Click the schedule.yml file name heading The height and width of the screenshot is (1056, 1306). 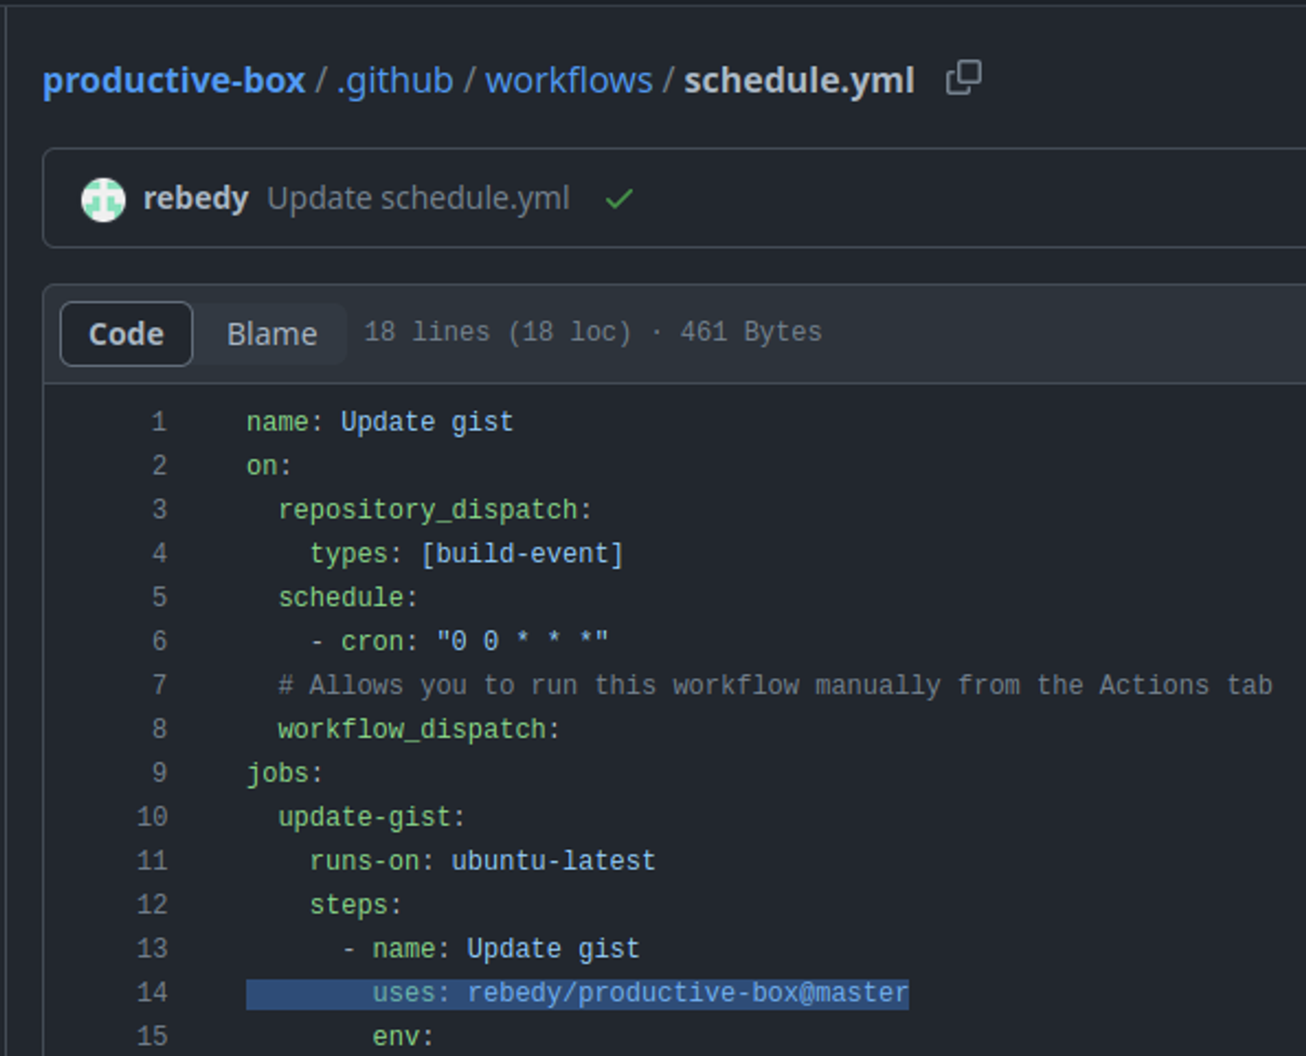[x=799, y=81]
